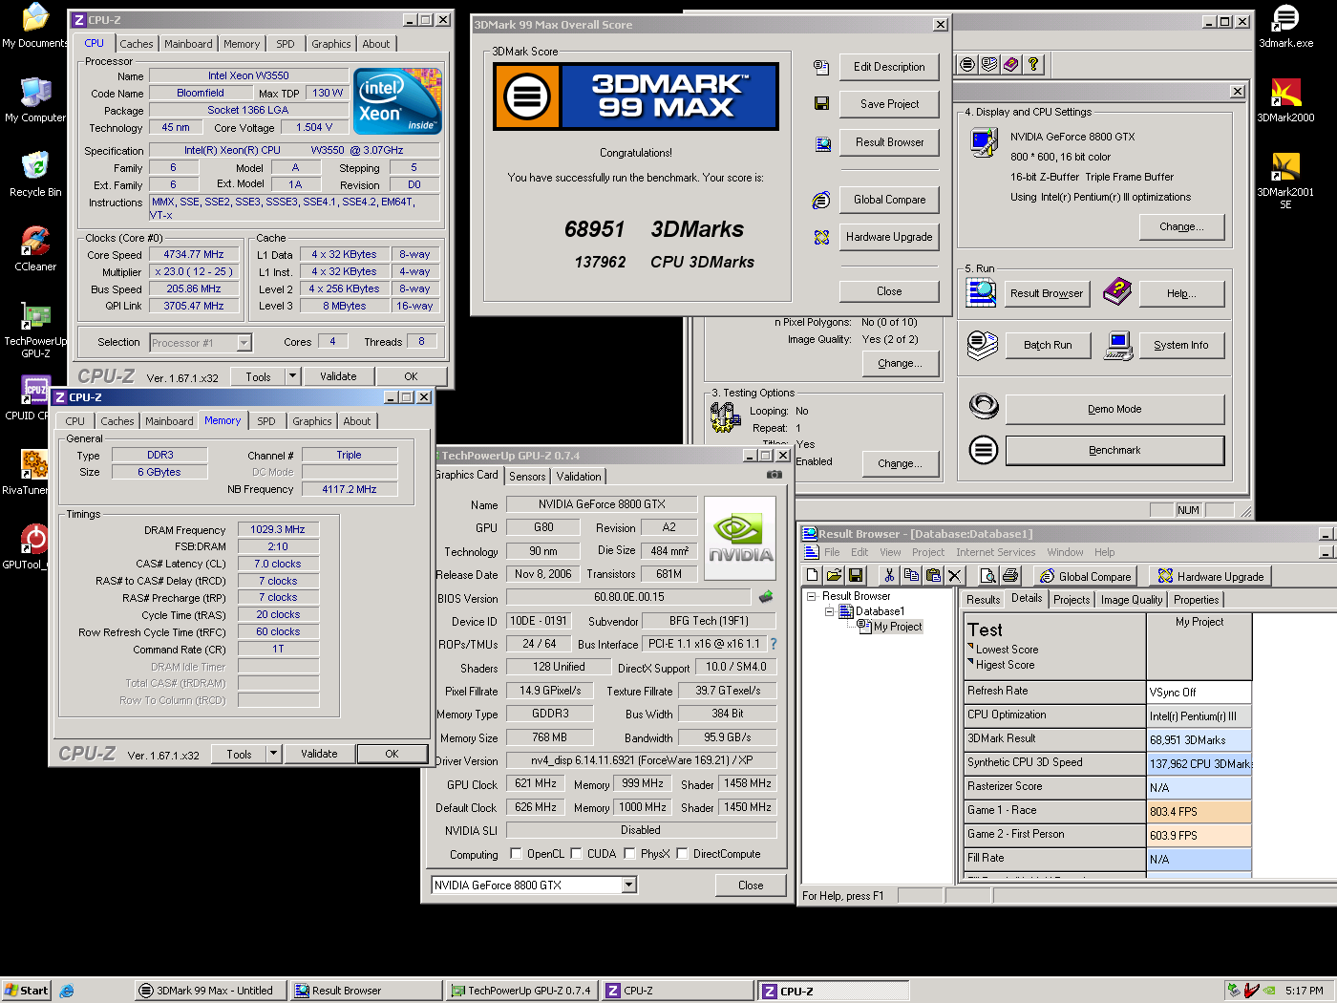Click the Internet Explorer quick launch icon

(67, 991)
